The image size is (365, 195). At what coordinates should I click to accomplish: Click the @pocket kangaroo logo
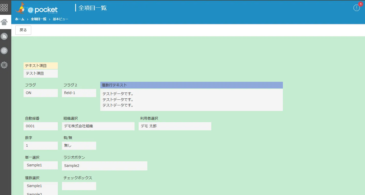[37, 8]
